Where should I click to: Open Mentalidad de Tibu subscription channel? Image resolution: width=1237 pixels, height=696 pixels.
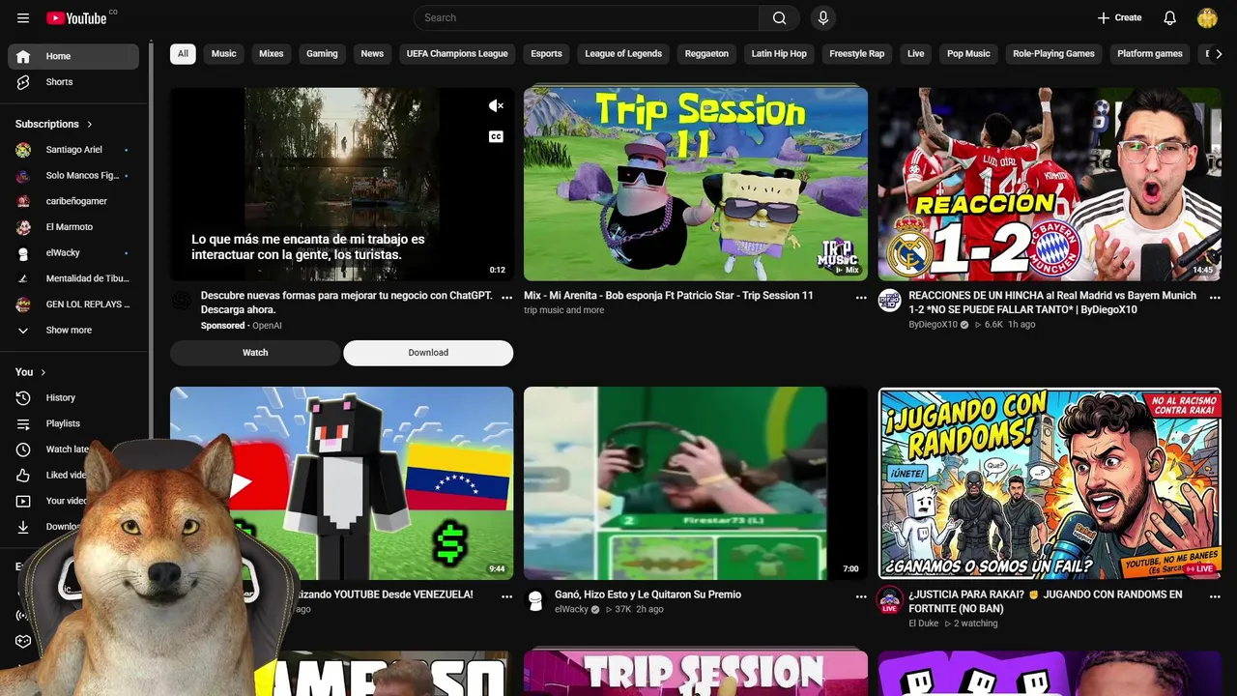pyautogui.click(x=73, y=278)
